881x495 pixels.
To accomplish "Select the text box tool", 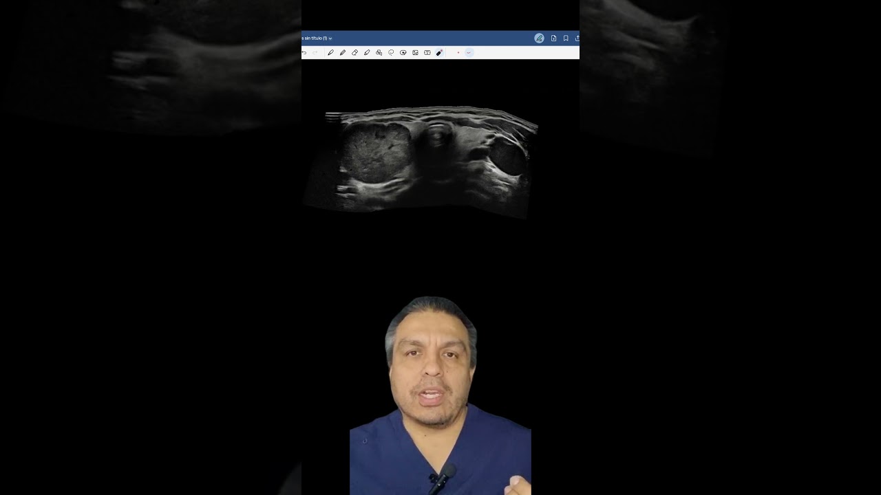I will click(427, 53).
